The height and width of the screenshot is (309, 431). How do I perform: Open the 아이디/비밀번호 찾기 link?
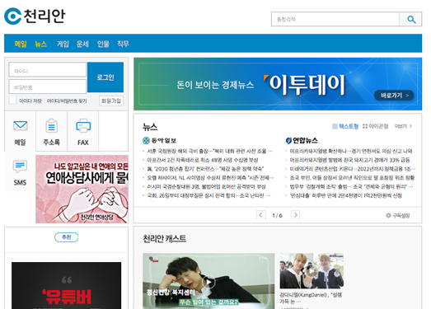click(x=67, y=101)
